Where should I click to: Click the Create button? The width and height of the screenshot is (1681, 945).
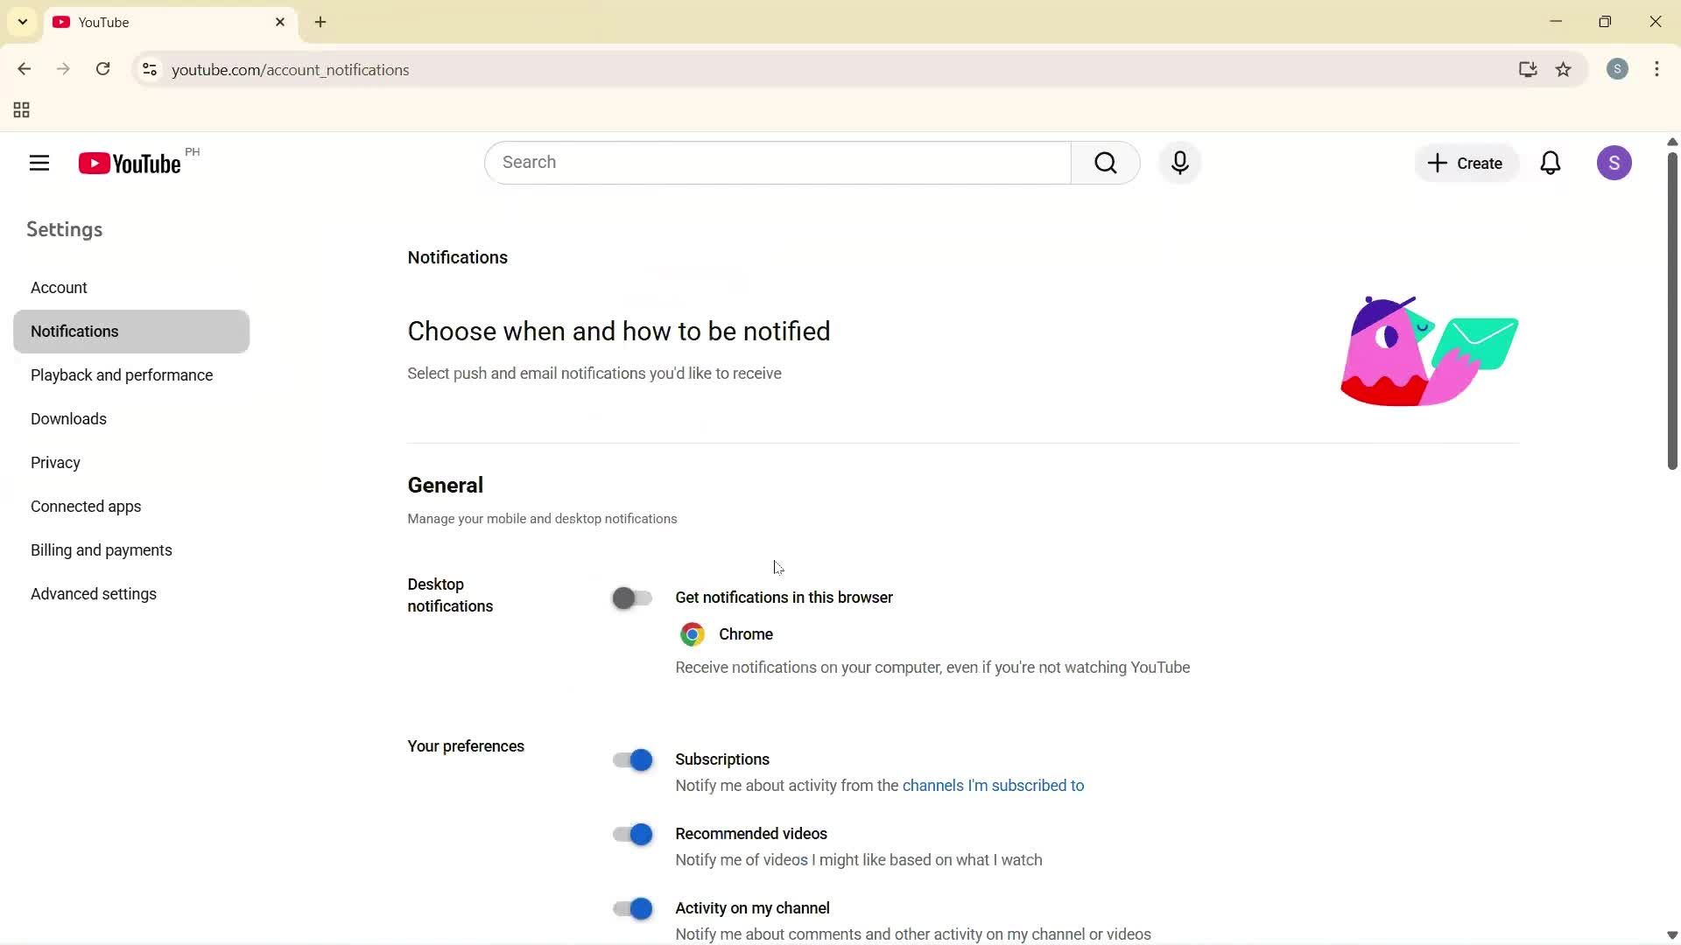[1466, 163]
